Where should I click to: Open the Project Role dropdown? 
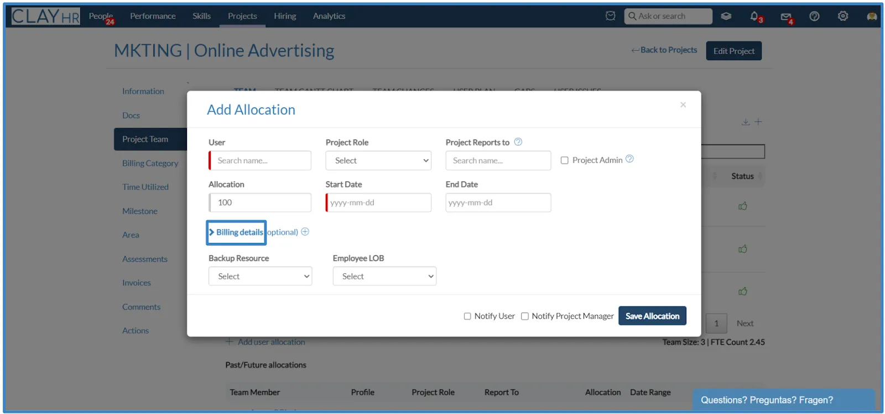click(x=378, y=161)
